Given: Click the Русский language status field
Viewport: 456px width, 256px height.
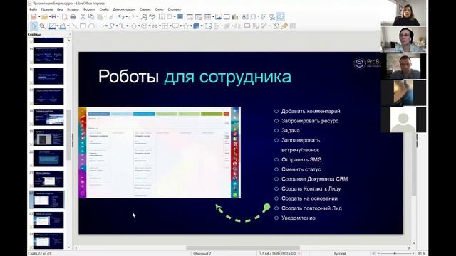Looking at the screenshot, I should (x=340, y=253).
